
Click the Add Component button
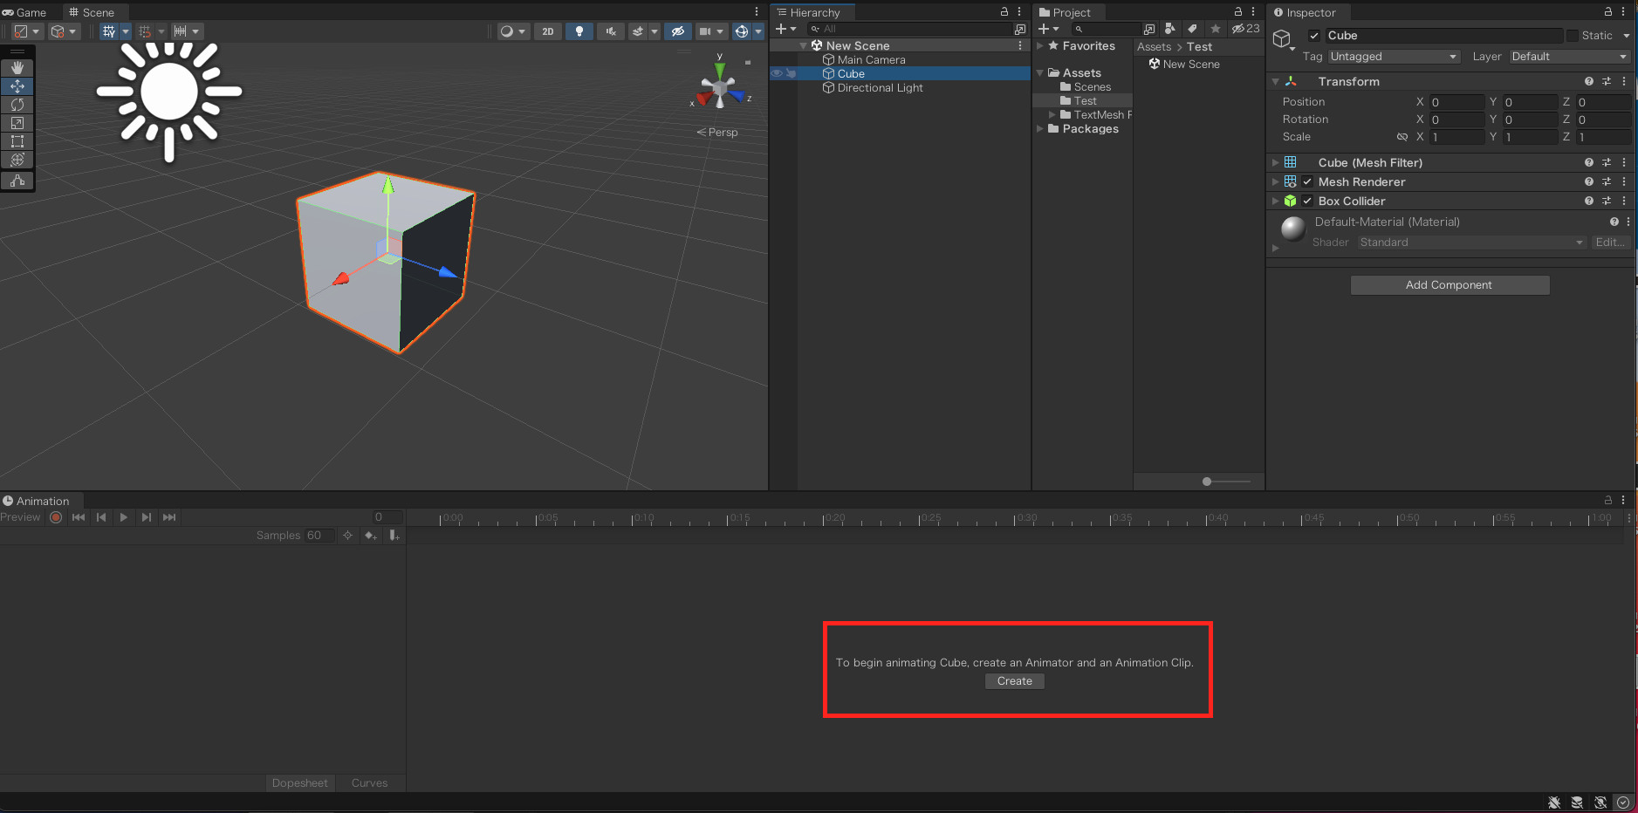pos(1449,284)
